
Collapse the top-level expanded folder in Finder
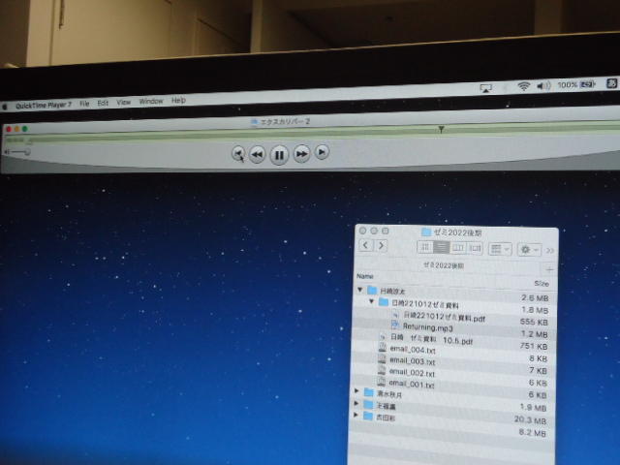pyautogui.click(x=360, y=290)
